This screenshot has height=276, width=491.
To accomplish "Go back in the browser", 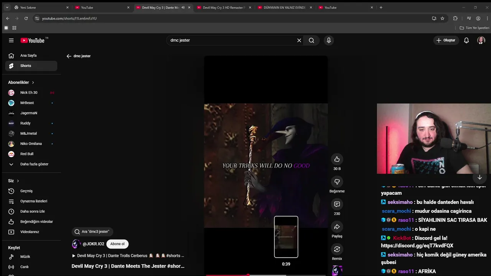I will tap(8, 18).
